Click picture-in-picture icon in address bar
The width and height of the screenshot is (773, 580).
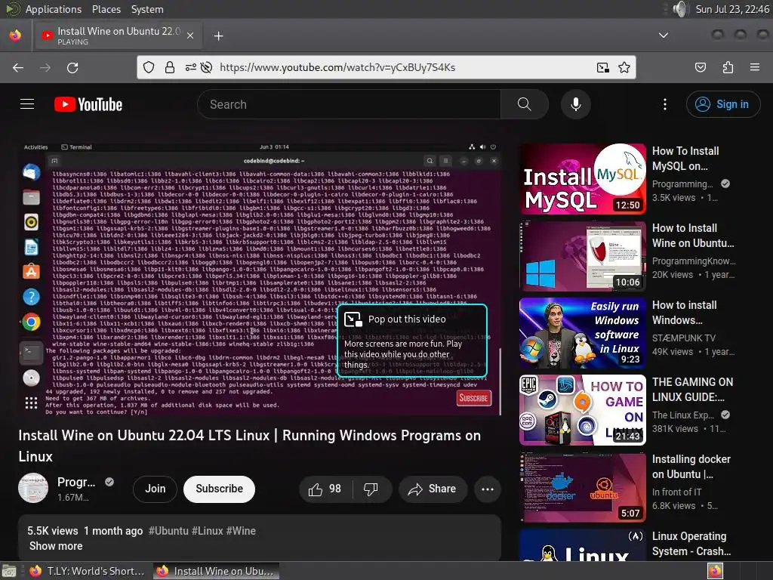pyautogui.click(x=602, y=67)
